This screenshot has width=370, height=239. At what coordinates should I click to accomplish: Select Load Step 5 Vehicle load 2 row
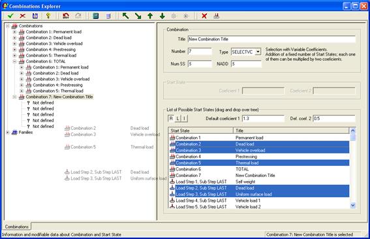[x=259, y=206]
